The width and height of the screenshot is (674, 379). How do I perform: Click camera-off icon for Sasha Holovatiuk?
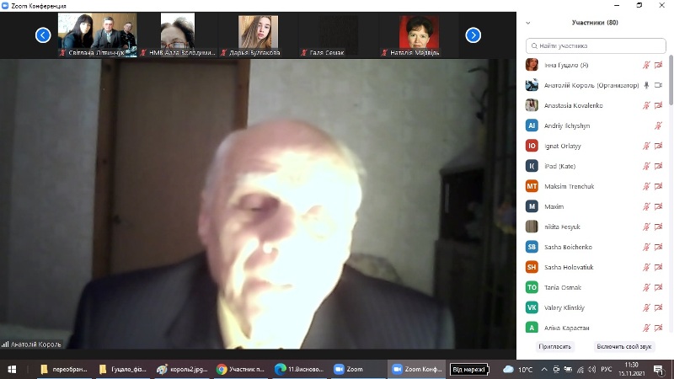click(658, 267)
